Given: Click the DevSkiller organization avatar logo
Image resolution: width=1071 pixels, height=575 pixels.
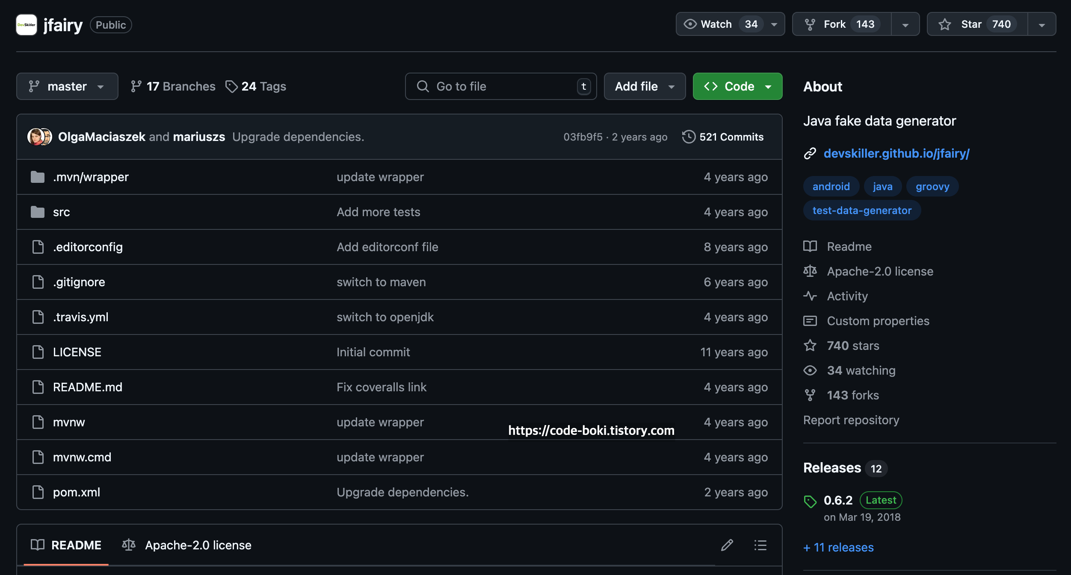Looking at the screenshot, I should click(27, 25).
